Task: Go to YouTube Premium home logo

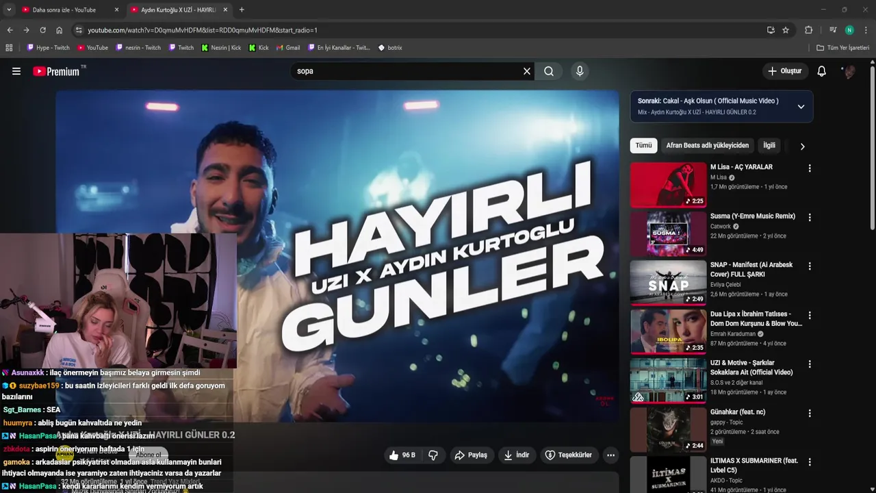Action: [57, 71]
